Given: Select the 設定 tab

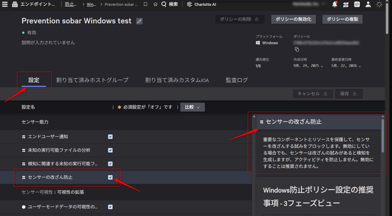Looking at the screenshot, I should pos(34,80).
